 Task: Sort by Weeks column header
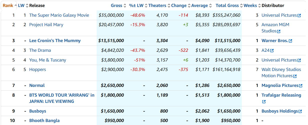[x=250, y=5]
